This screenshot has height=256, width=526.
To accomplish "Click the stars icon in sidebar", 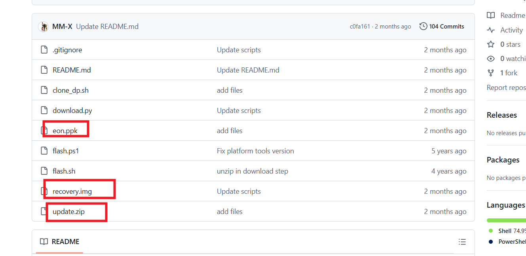I will (491, 44).
